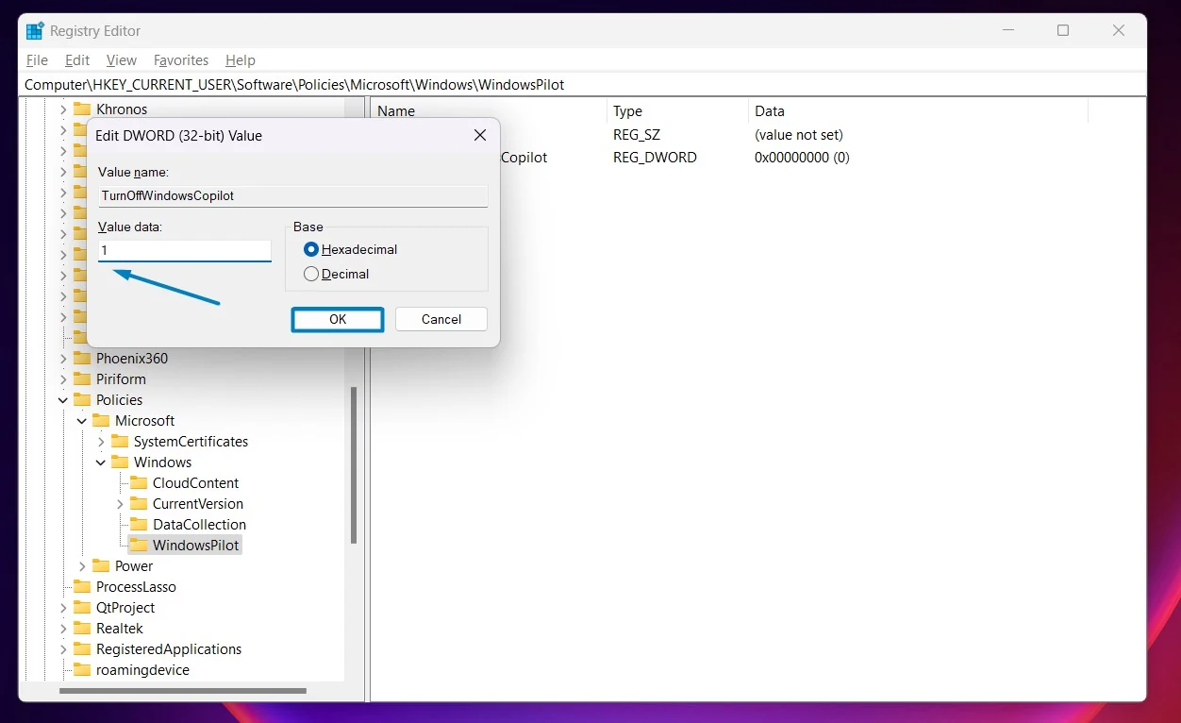Expand the Phoenix360 tree node
1181x723 pixels.
(63, 359)
